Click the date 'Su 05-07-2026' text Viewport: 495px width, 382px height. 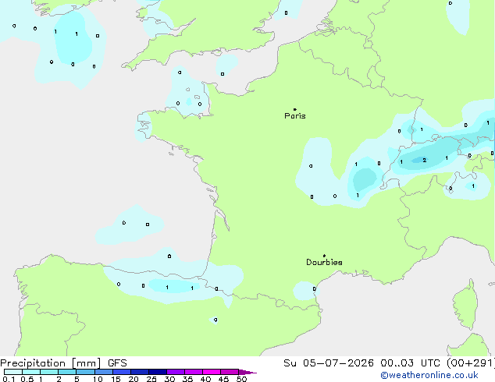(329, 363)
